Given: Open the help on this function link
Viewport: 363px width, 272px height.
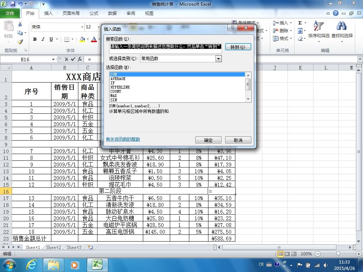Looking at the screenshot, I should pos(123,139).
